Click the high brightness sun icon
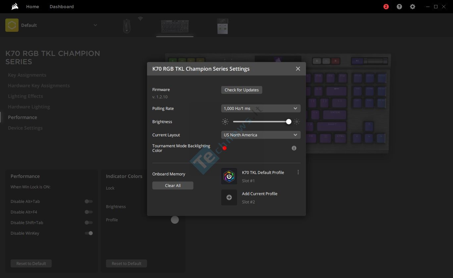This screenshot has width=453, height=278. [297, 122]
